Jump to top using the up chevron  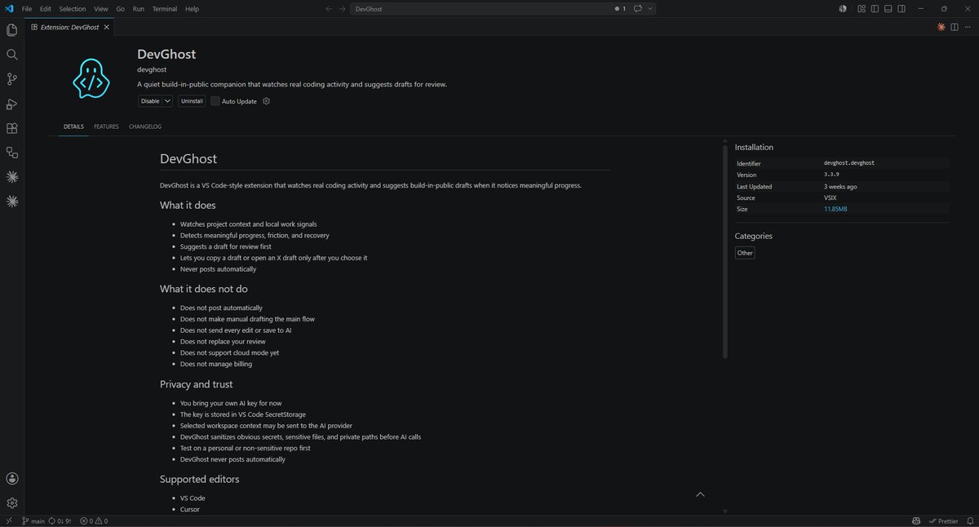point(700,494)
